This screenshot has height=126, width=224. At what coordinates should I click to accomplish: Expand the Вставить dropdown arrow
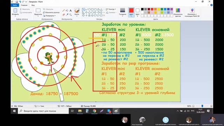(x=15, y=16)
